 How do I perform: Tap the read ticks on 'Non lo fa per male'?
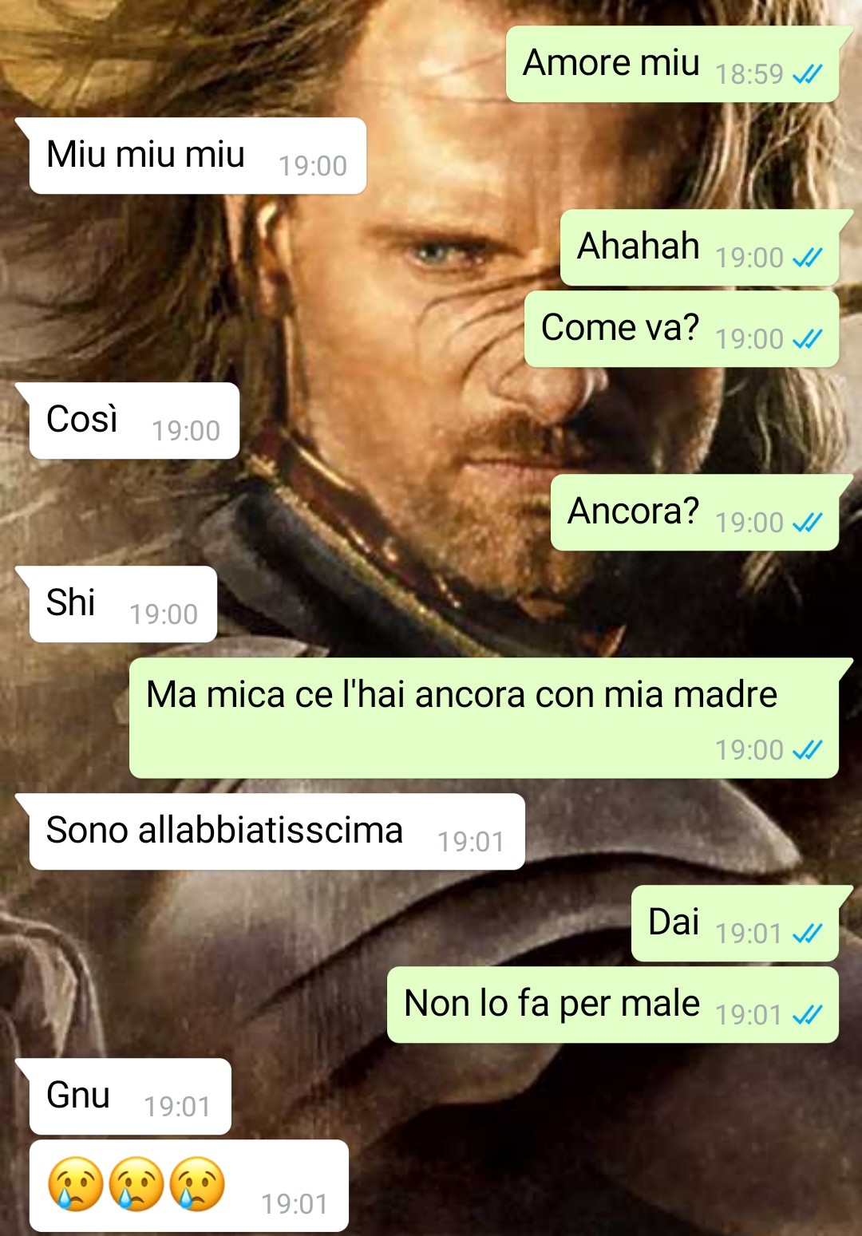807,1015
